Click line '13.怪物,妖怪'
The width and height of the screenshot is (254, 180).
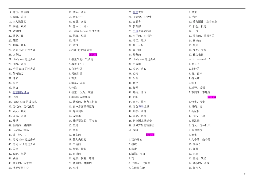click(x=198, y=158)
